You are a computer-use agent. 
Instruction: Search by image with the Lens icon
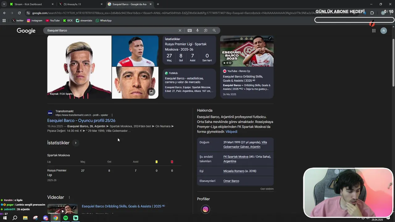click(x=206, y=31)
